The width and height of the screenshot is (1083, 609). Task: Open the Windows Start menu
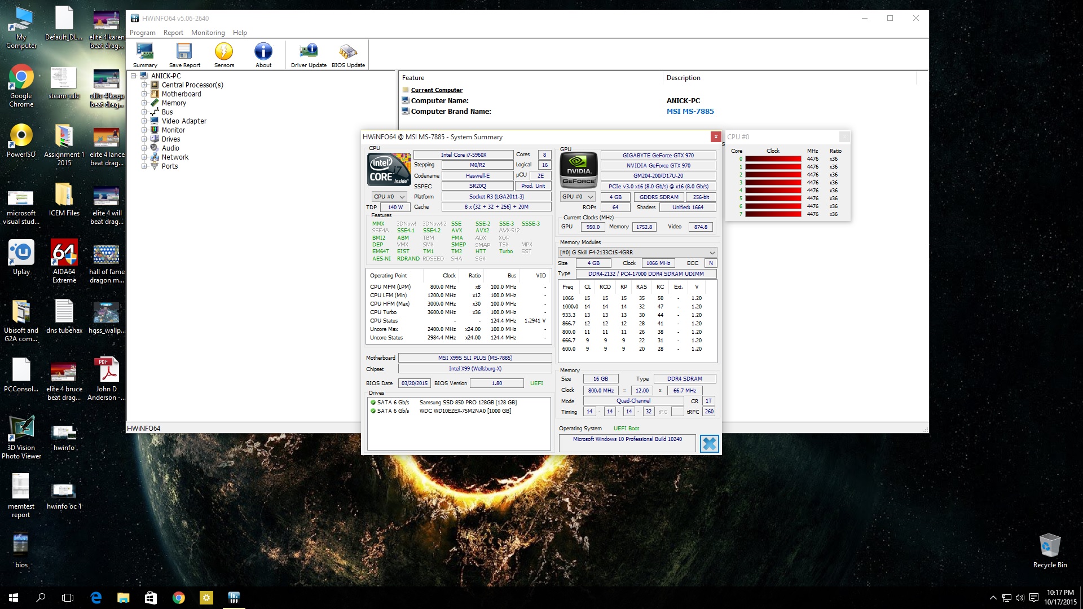pos(14,598)
